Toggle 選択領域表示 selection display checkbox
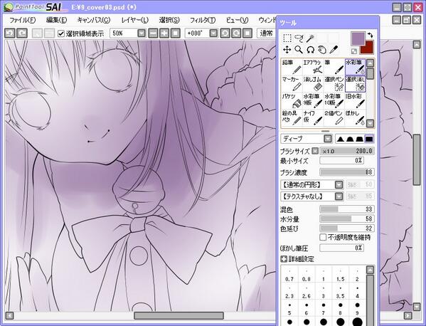Viewport: 426px width, 326px height. [x=61, y=33]
